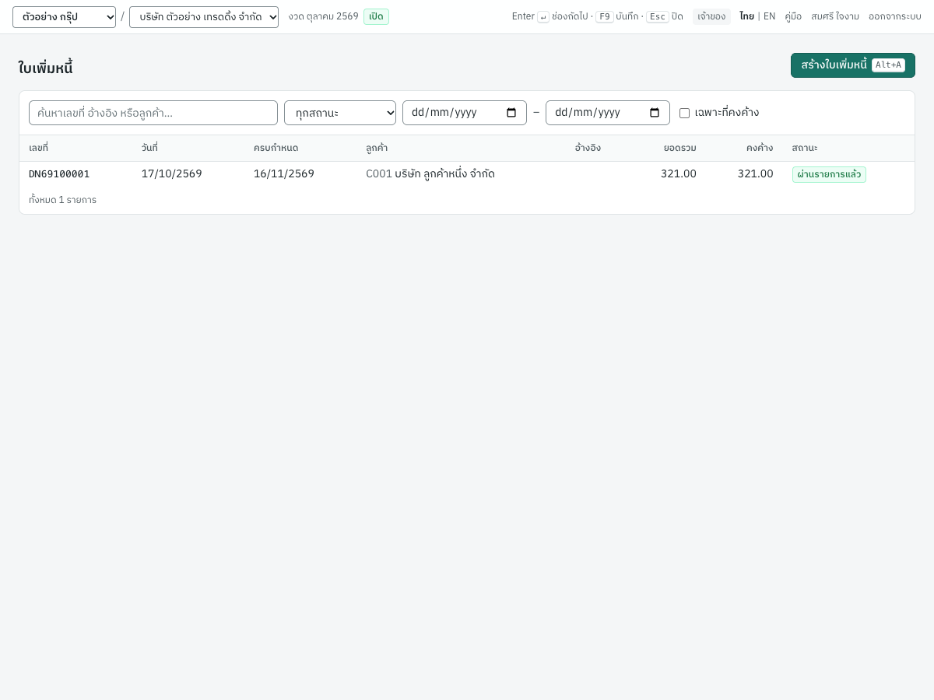Open debit note DN69100001

click(59, 174)
